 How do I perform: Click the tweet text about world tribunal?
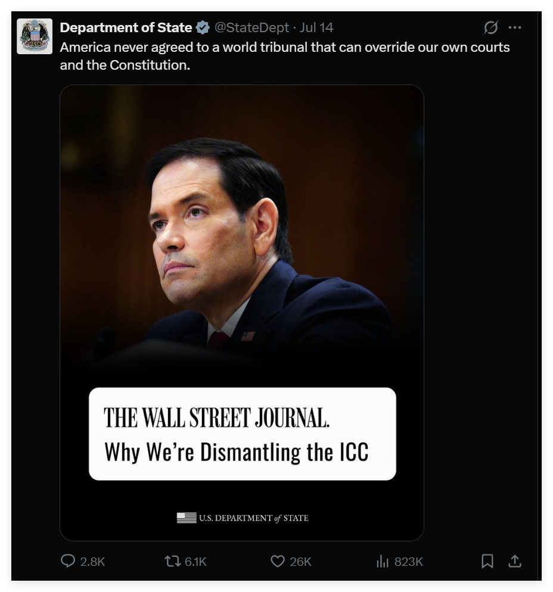click(285, 56)
